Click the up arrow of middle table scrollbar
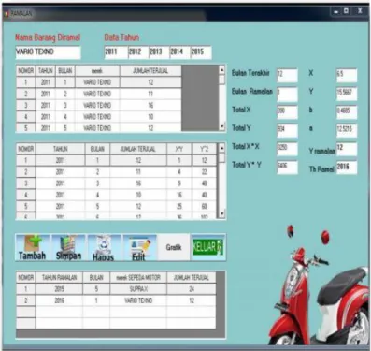Screen dimensions: 371x351 [x=221, y=147]
